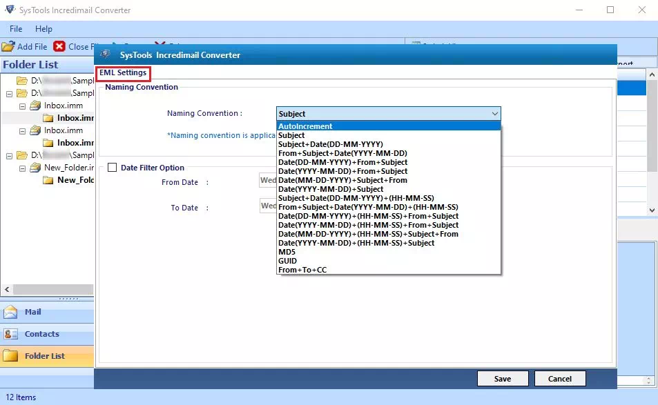The height and width of the screenshot is (405, 658).
Task: Choose From+Subject+Date(YYYY-MM-DD) option
Action: pos(388,153)
